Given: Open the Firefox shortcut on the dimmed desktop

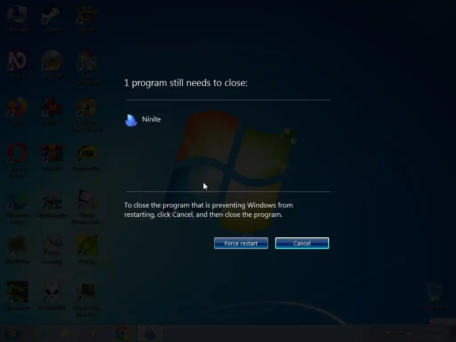Looking at the screenshot, I should (x=17, y=111).
